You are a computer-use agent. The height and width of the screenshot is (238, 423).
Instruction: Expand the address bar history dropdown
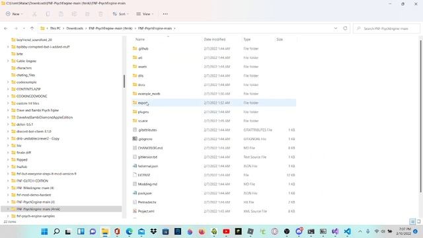click(336, 28)
